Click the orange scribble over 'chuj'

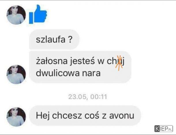[x=119, y=63]
